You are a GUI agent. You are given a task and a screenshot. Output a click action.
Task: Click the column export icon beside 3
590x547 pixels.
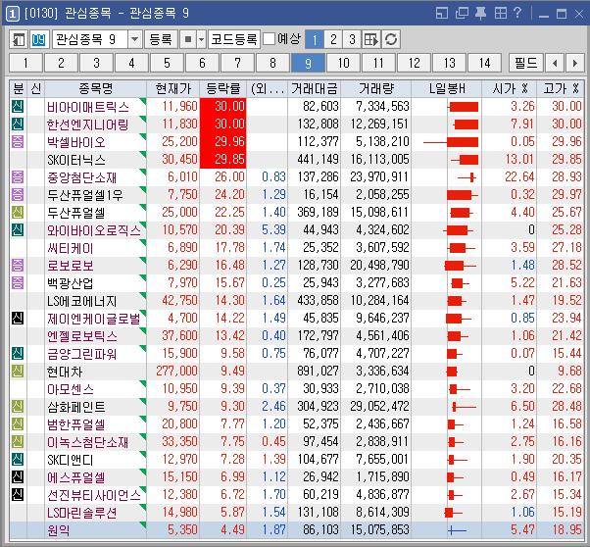(x=371, y=39)
